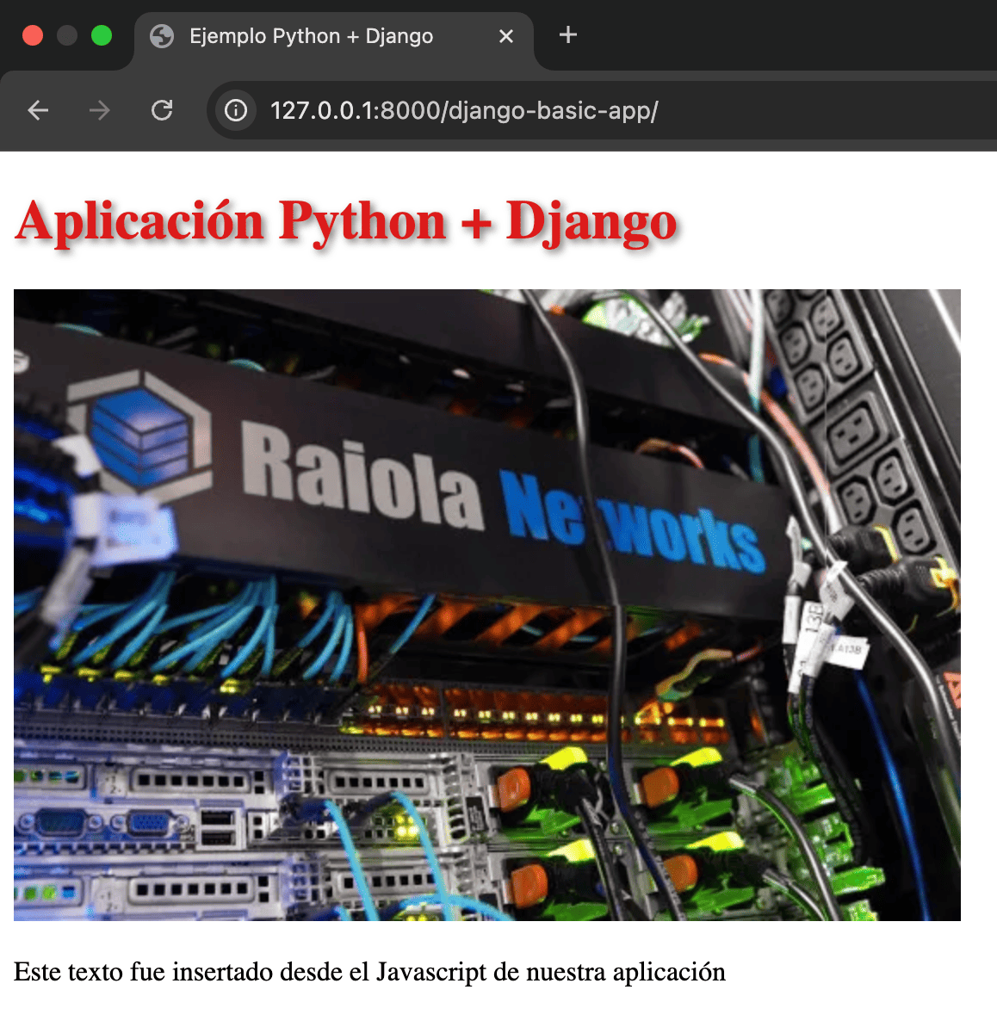
Task: Click the text 'Este texto fue insertado desde el Javascript'
Action: [x=251, y=972]
